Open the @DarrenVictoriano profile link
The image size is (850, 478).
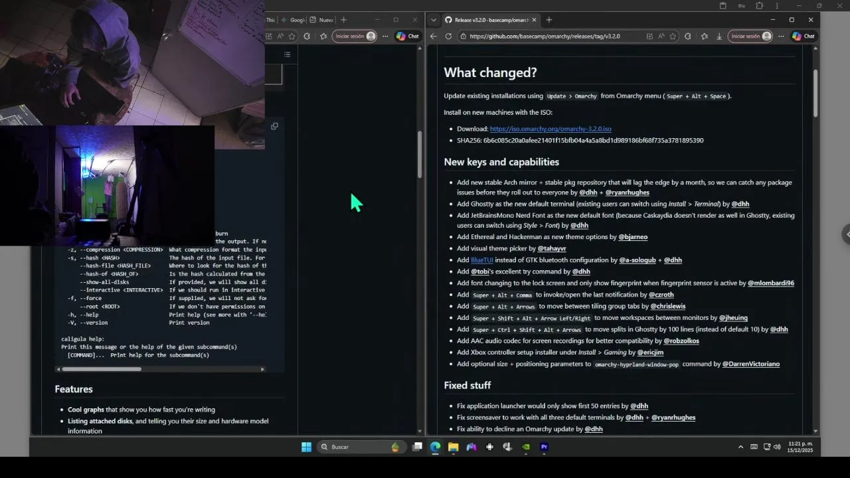(751, 364)
